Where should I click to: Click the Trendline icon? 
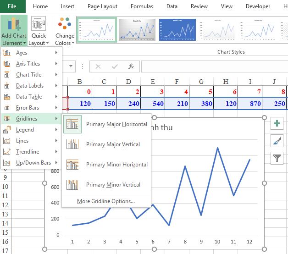7,152
